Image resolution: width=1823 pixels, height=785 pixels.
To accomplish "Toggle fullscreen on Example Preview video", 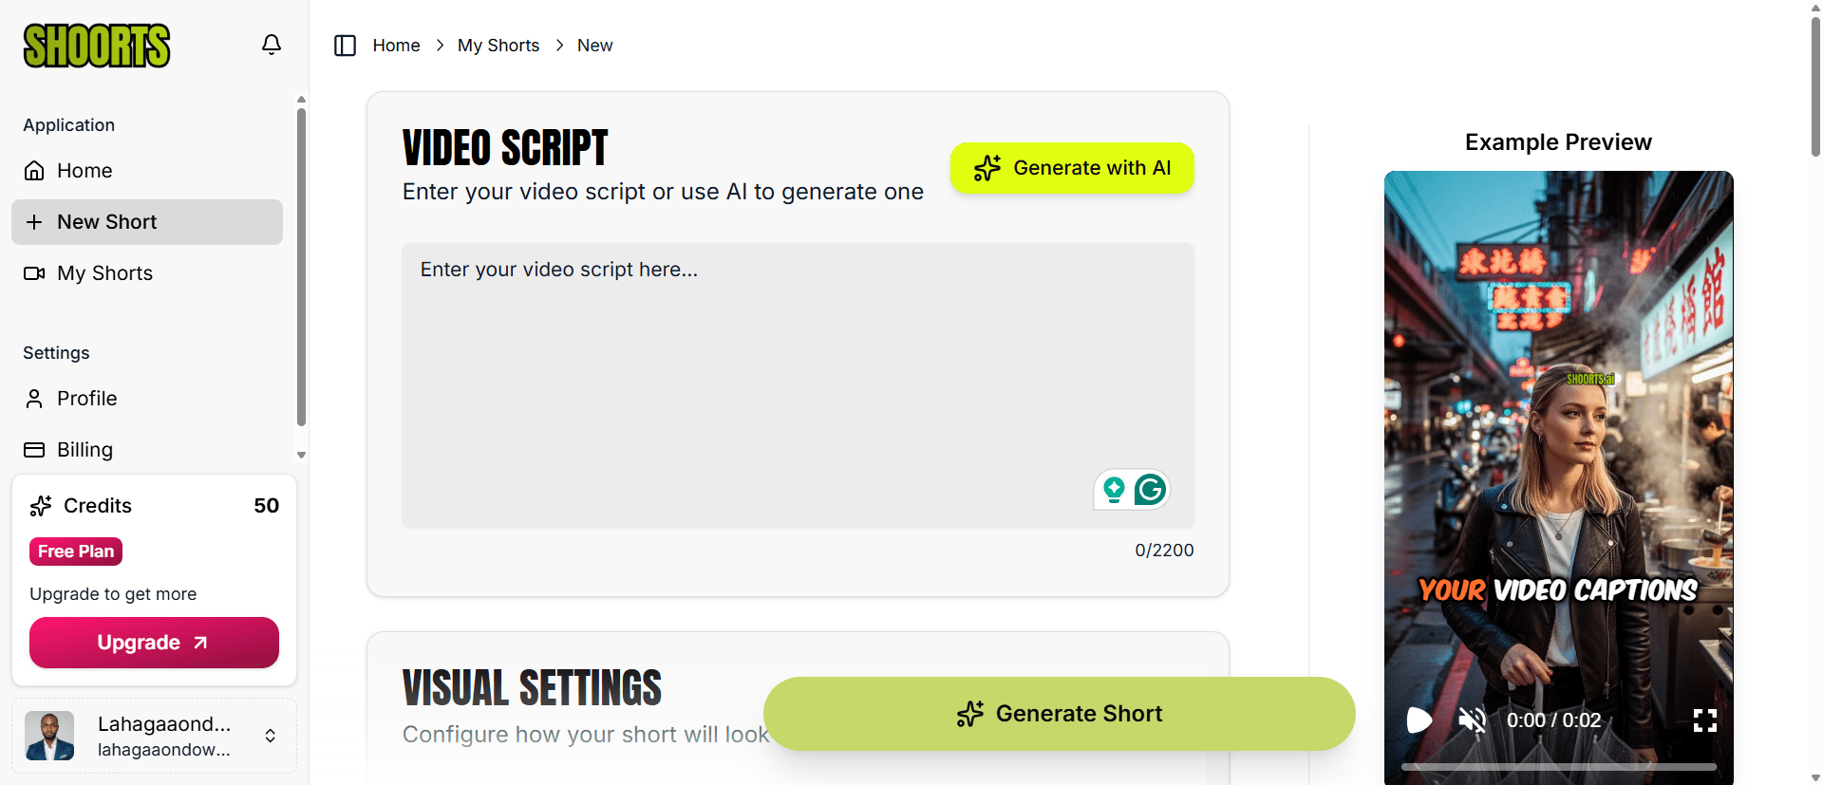I will pos(1705,720).
